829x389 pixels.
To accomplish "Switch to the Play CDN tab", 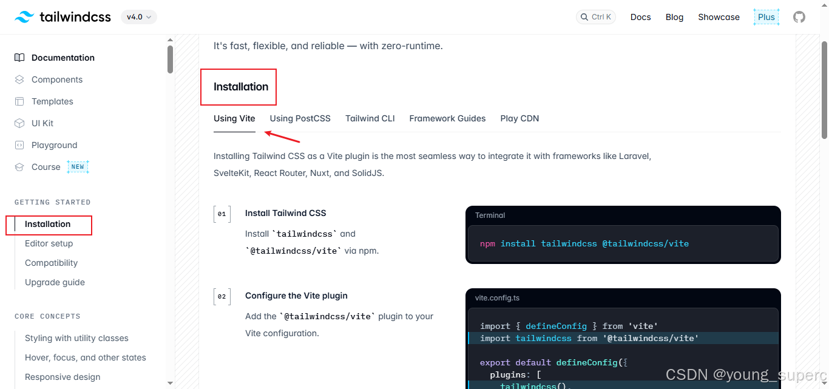I will [519, 118].
